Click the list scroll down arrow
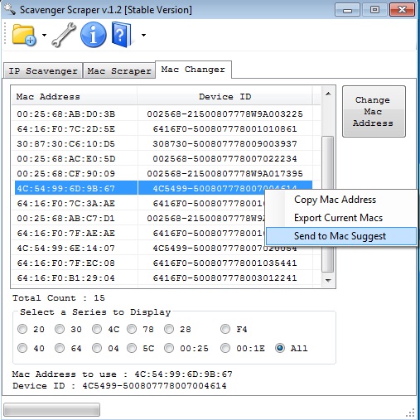 point(328,281)
